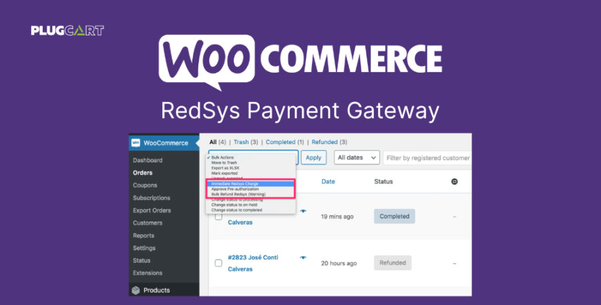Image resolution: width=601 pixels, height=305 pixels.
Task: Open the Refunded orders filter link
Action: (325, 141)
